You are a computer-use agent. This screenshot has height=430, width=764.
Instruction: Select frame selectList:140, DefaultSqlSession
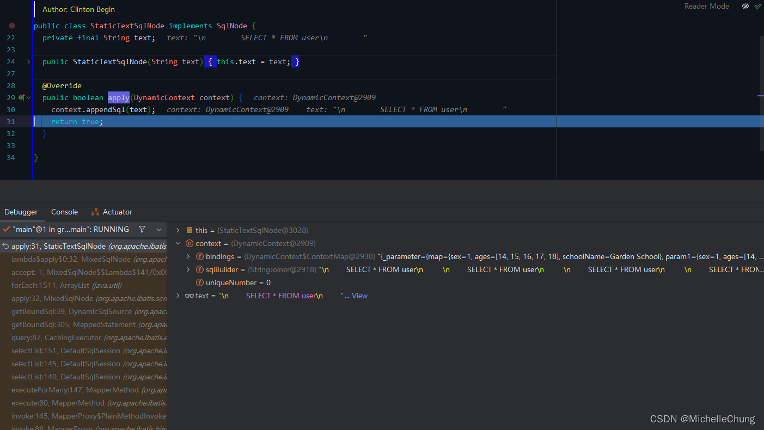[x=83, y=377]
